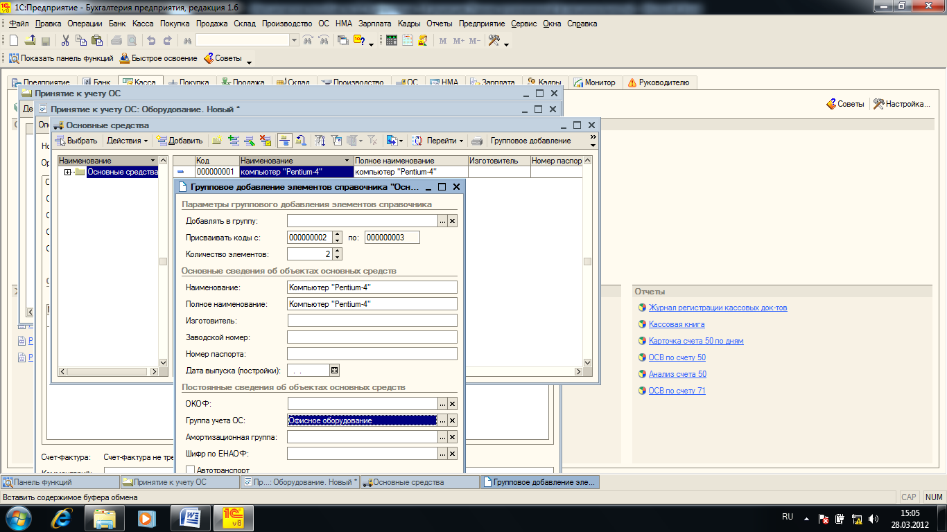This screenshot has width=947, height=532.
Task: Click the binoculars Find icon left of search box
Action: pyautogui.click(x=187, y=40)
